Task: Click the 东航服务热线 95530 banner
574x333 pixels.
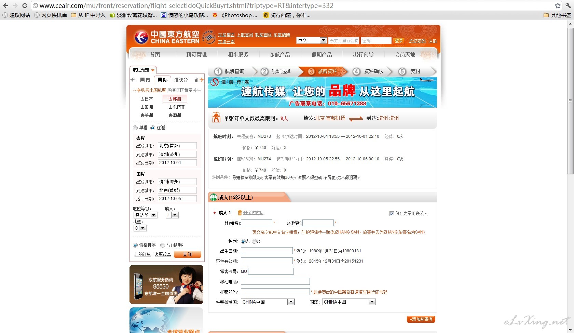Action: click(x=166, y=284)
